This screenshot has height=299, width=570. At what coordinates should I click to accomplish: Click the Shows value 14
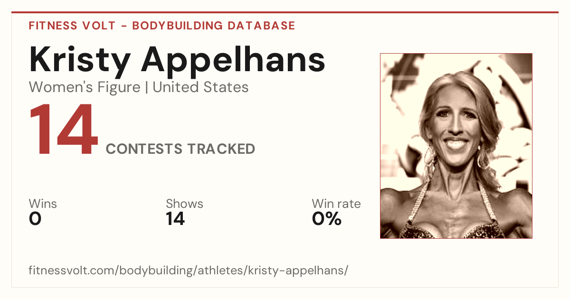tap(175, 219)
